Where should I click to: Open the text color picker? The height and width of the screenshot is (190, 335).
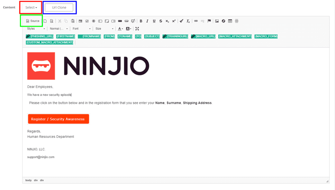[120, 28]
